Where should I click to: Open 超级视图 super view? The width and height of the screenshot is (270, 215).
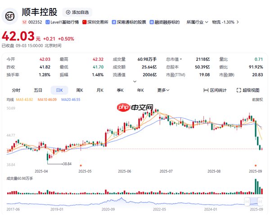(x=248, y=90)
